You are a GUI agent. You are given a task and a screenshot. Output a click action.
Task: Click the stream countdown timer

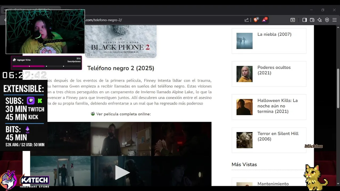(24, 75)
